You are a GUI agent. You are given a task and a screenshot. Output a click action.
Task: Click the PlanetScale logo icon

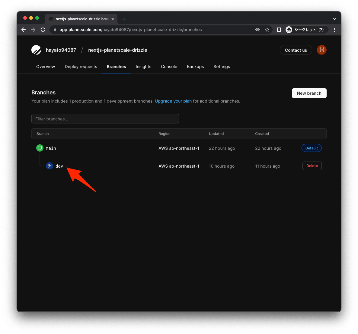point(36,50)
